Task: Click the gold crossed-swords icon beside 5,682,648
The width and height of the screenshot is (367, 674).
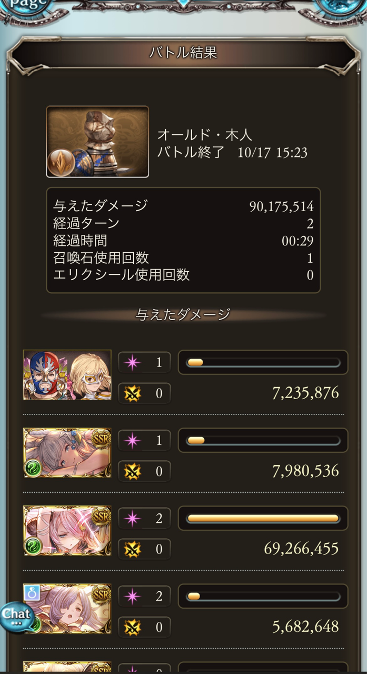Action: [x=132, y=627]
